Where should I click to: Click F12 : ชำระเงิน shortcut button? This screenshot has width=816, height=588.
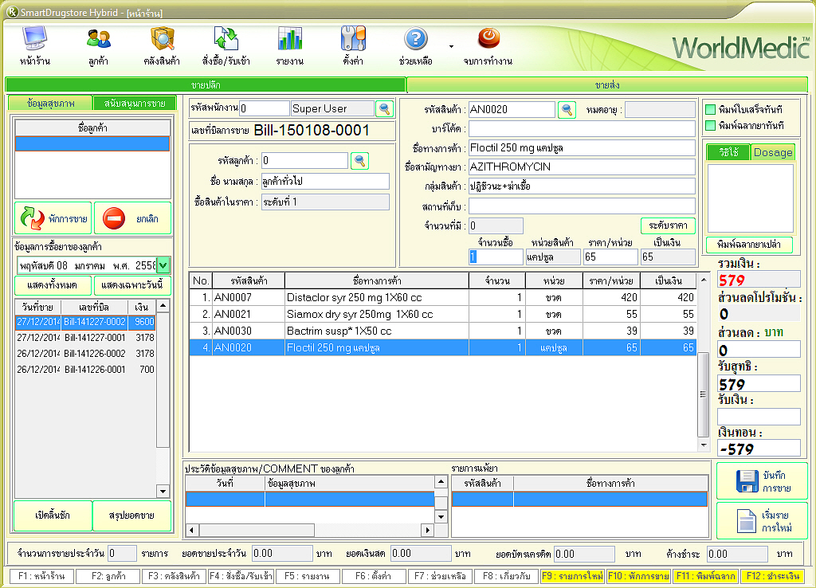pos(772,576)
